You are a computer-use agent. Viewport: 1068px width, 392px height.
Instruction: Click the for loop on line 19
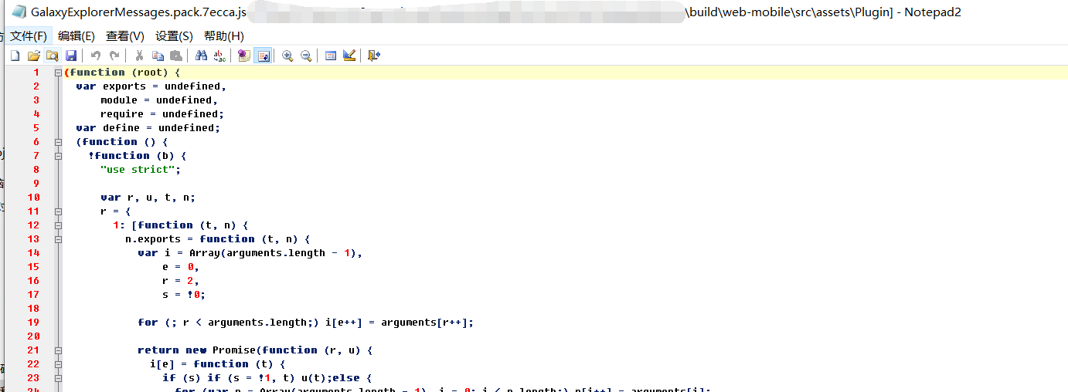(x=305, y=323)
